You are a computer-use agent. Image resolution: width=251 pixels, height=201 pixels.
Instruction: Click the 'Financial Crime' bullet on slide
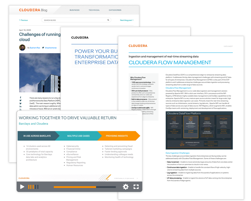(73, 149)
